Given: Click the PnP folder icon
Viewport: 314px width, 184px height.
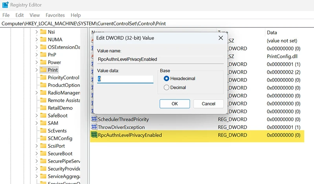Looking at the screenshot, I should (43, 55).
